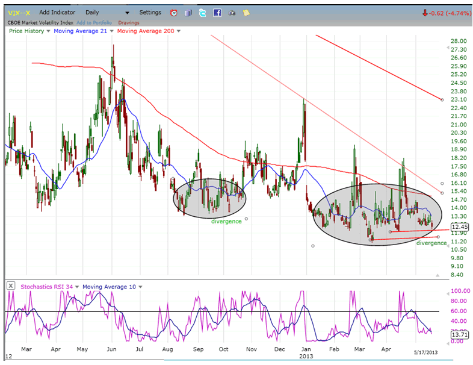
Task: Open the yellow note icon
Action: 246,12
